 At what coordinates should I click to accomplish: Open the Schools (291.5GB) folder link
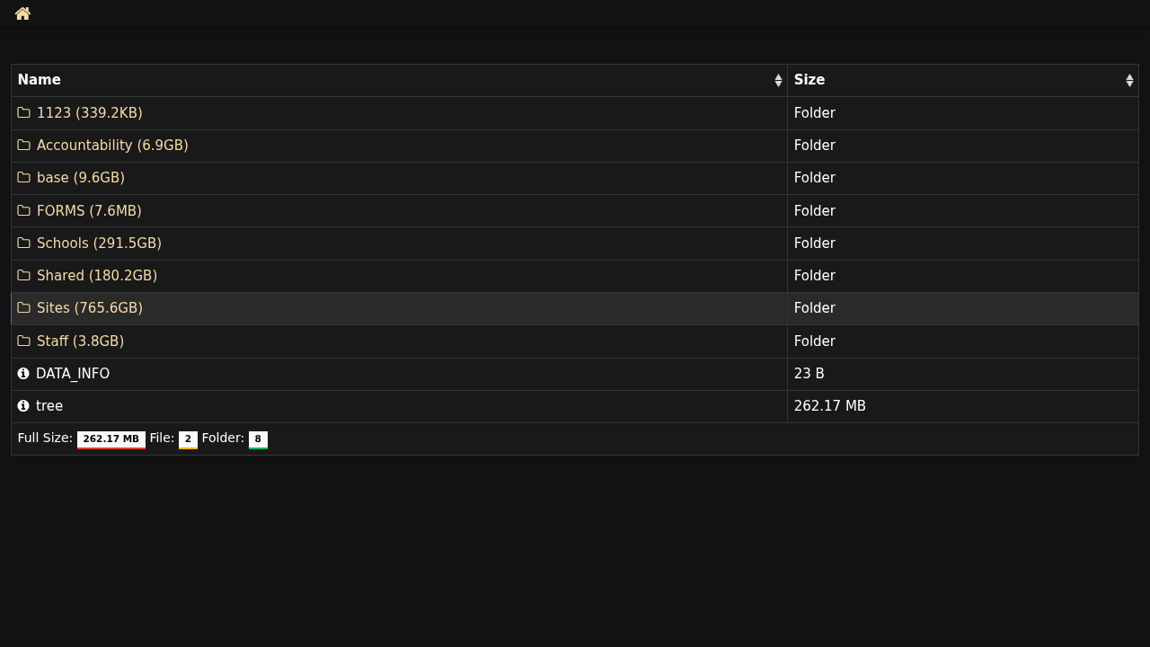tap(99, 244)
